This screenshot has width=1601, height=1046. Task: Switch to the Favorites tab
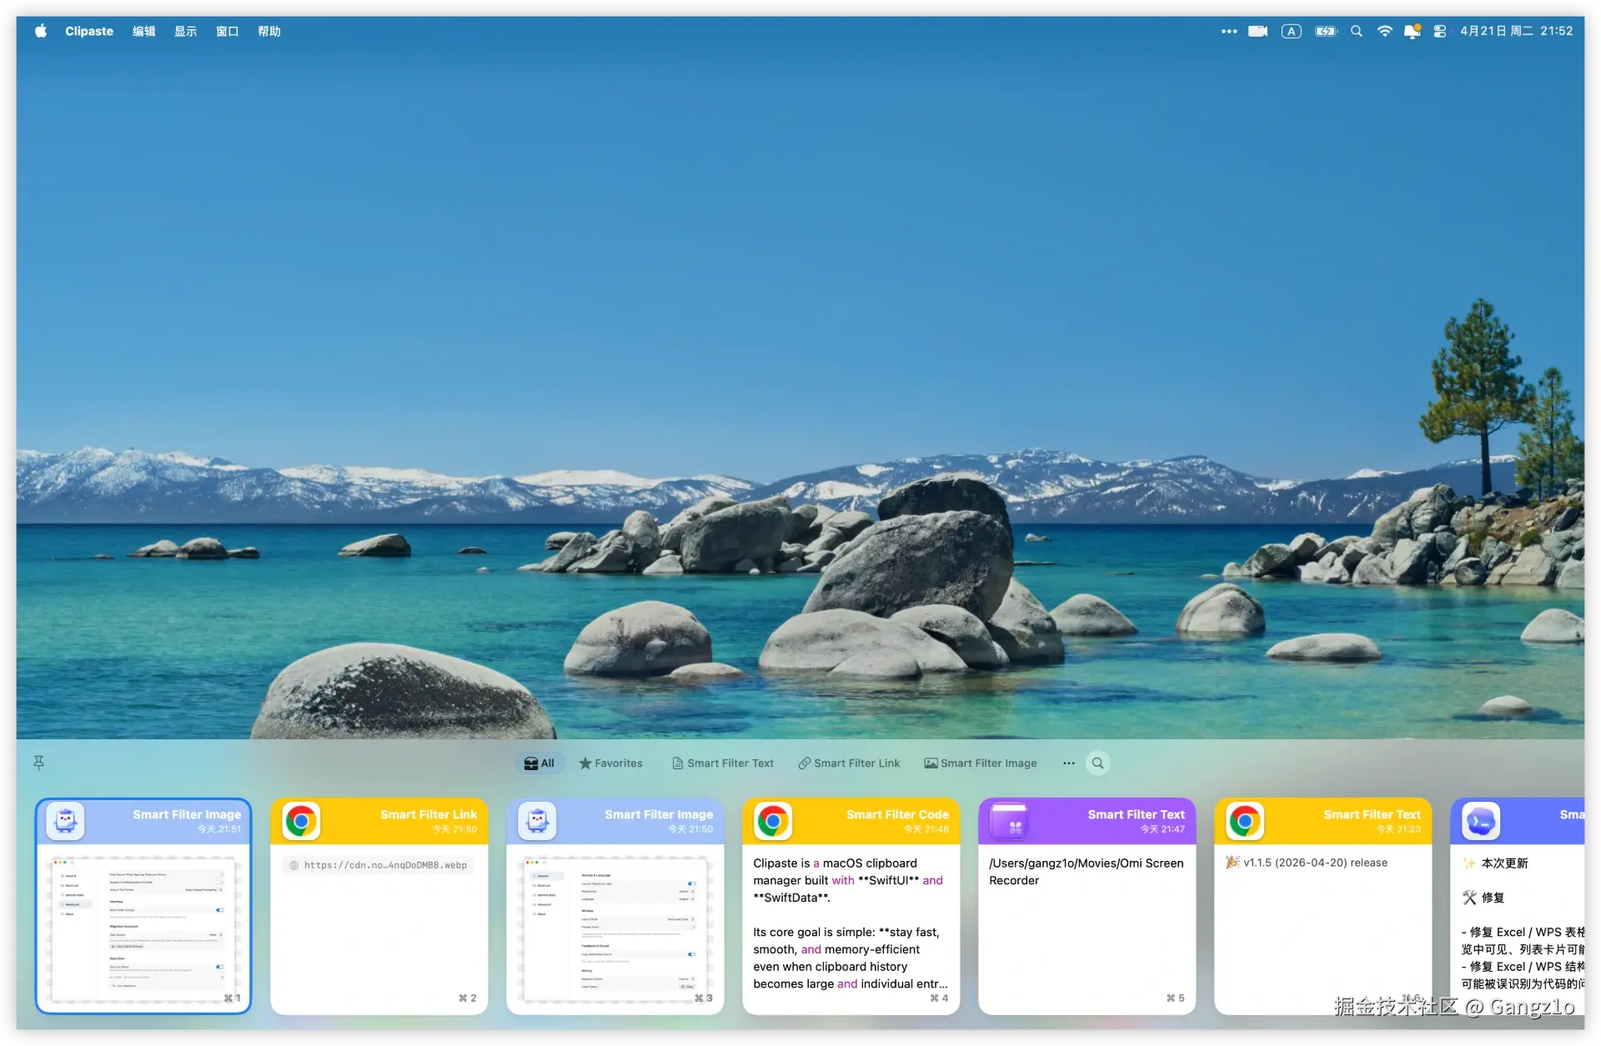[611, 763]
